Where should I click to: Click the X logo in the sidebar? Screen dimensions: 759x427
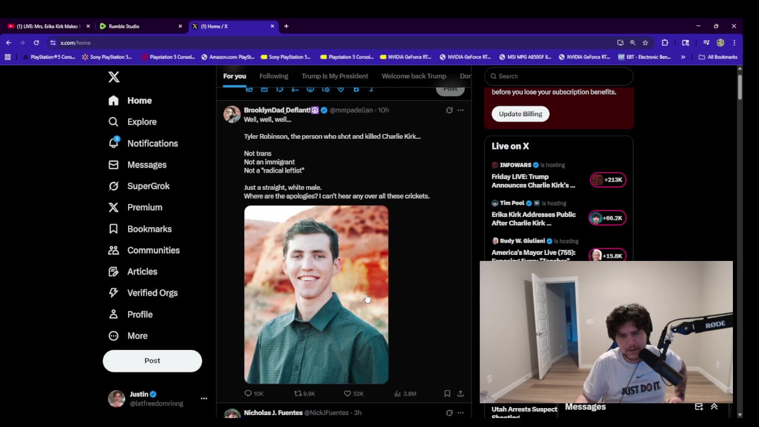coord(114,77)
